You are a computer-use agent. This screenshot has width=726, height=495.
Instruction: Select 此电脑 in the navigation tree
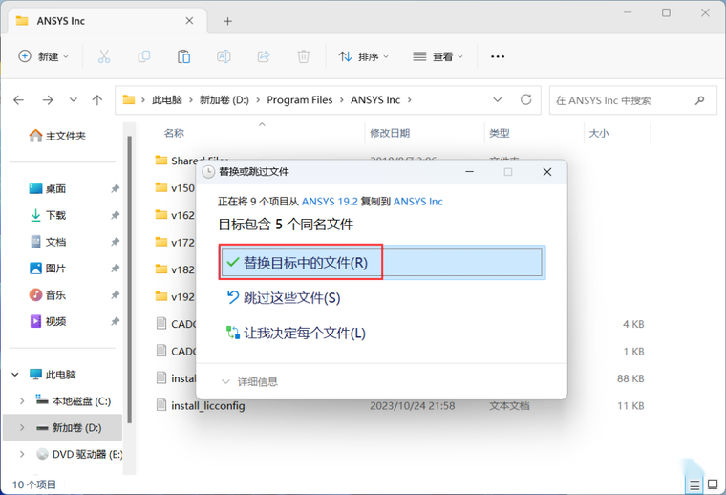53,375
